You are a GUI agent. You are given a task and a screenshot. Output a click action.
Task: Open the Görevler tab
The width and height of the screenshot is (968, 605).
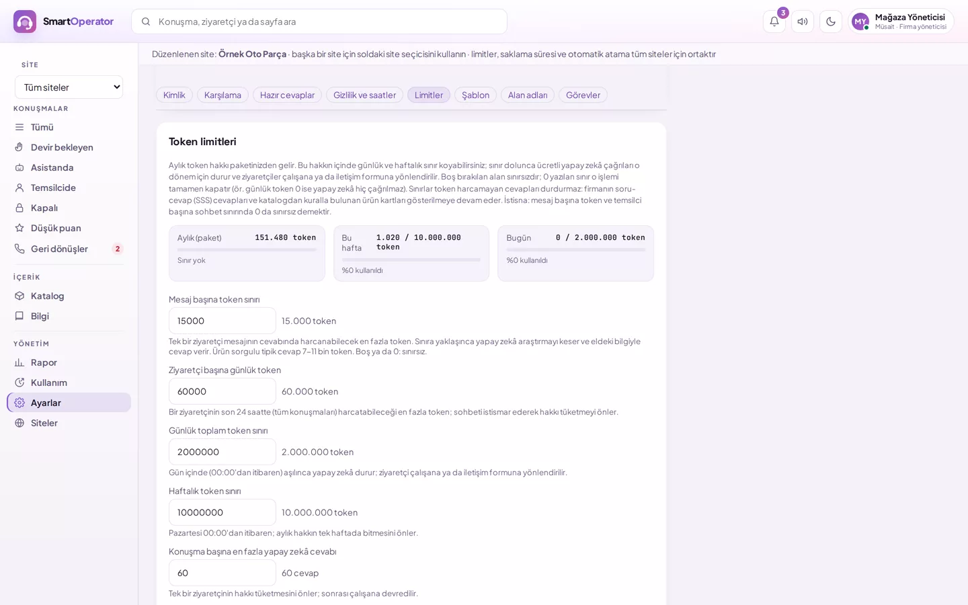(x=583, y=95)
